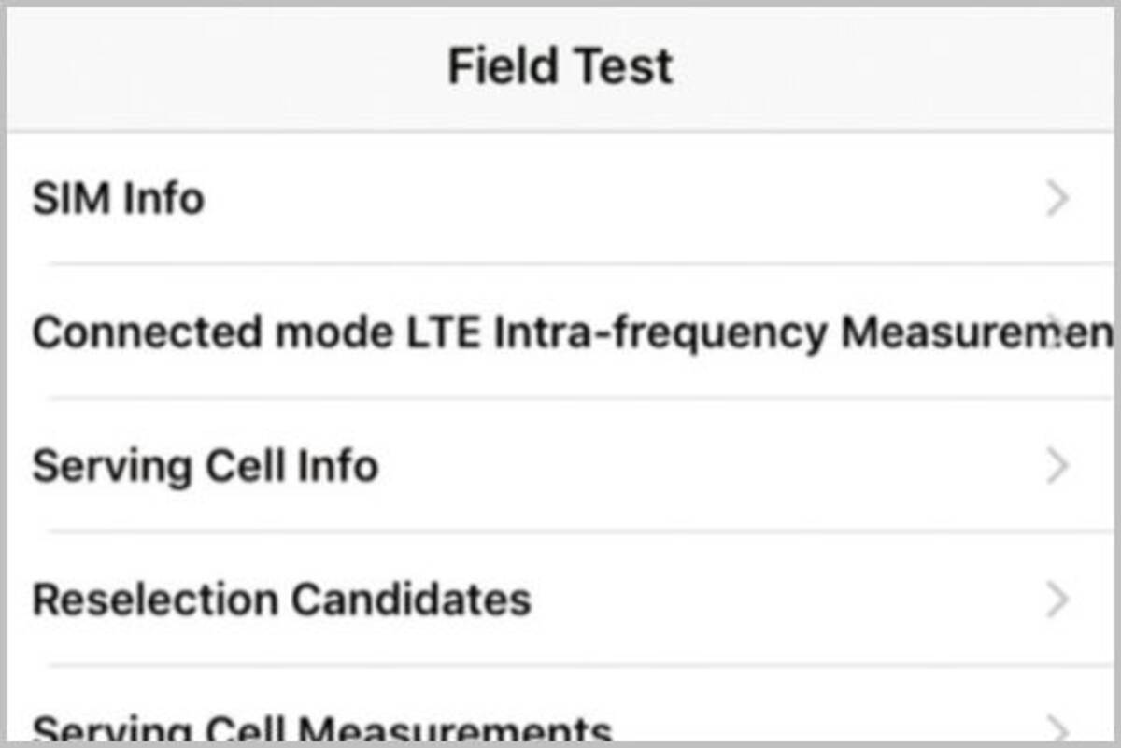Click the blank middle of SIM Info row

[607, 199]
